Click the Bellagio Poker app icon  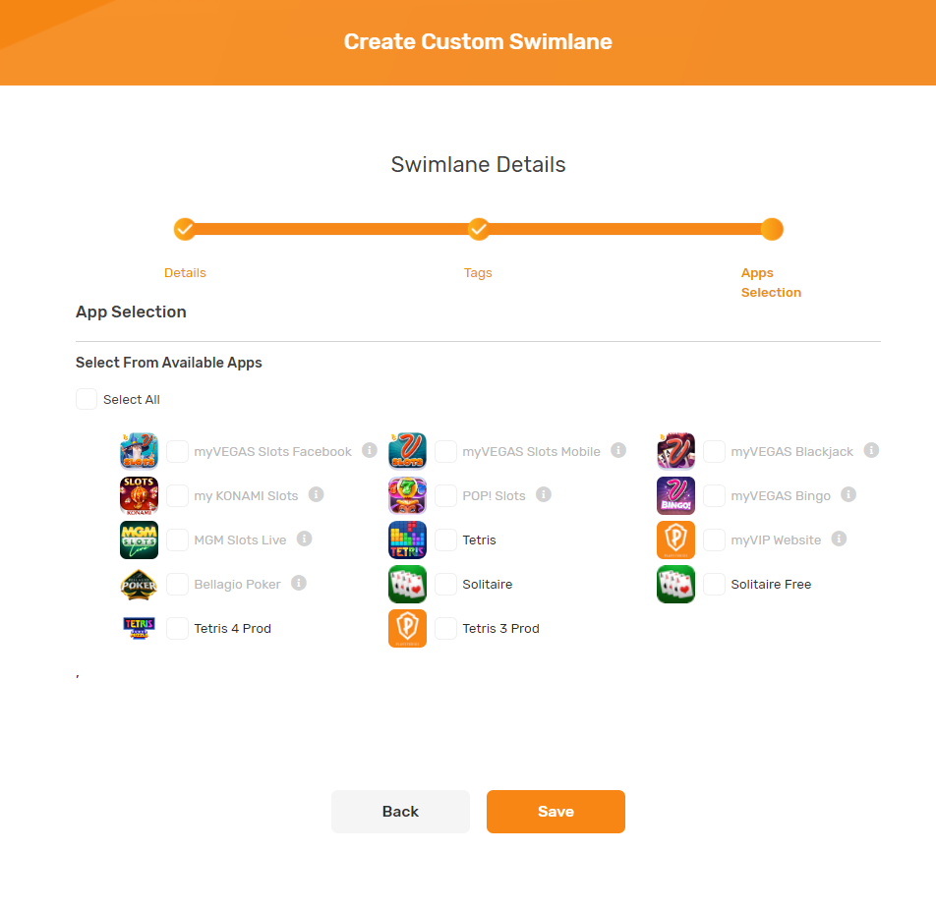click(x=139, y=584)
